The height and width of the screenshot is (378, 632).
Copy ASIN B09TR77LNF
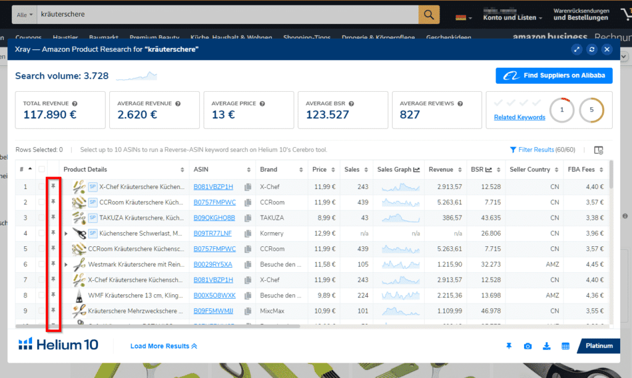tap(248, 233)
